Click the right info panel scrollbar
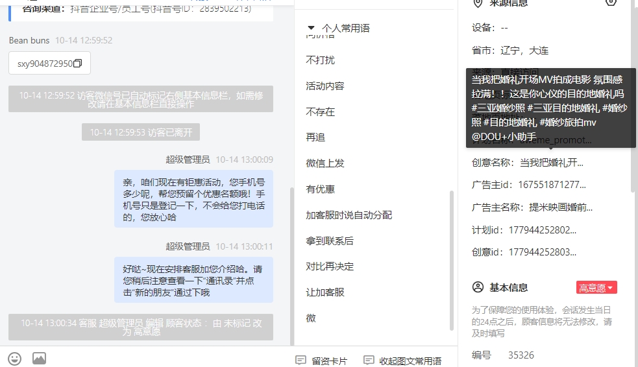 [x=634, y=95]
